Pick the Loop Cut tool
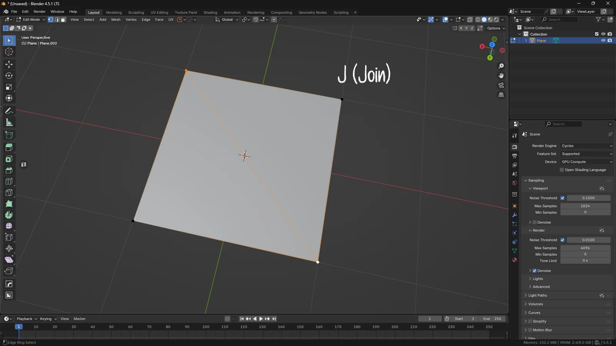 9,181
